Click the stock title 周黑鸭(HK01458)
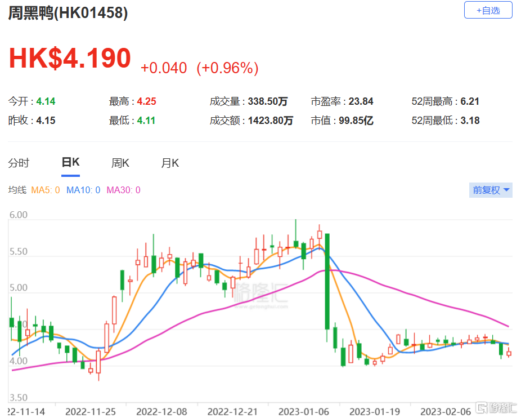The image size is (521, 418). click(x=68, y=13)
